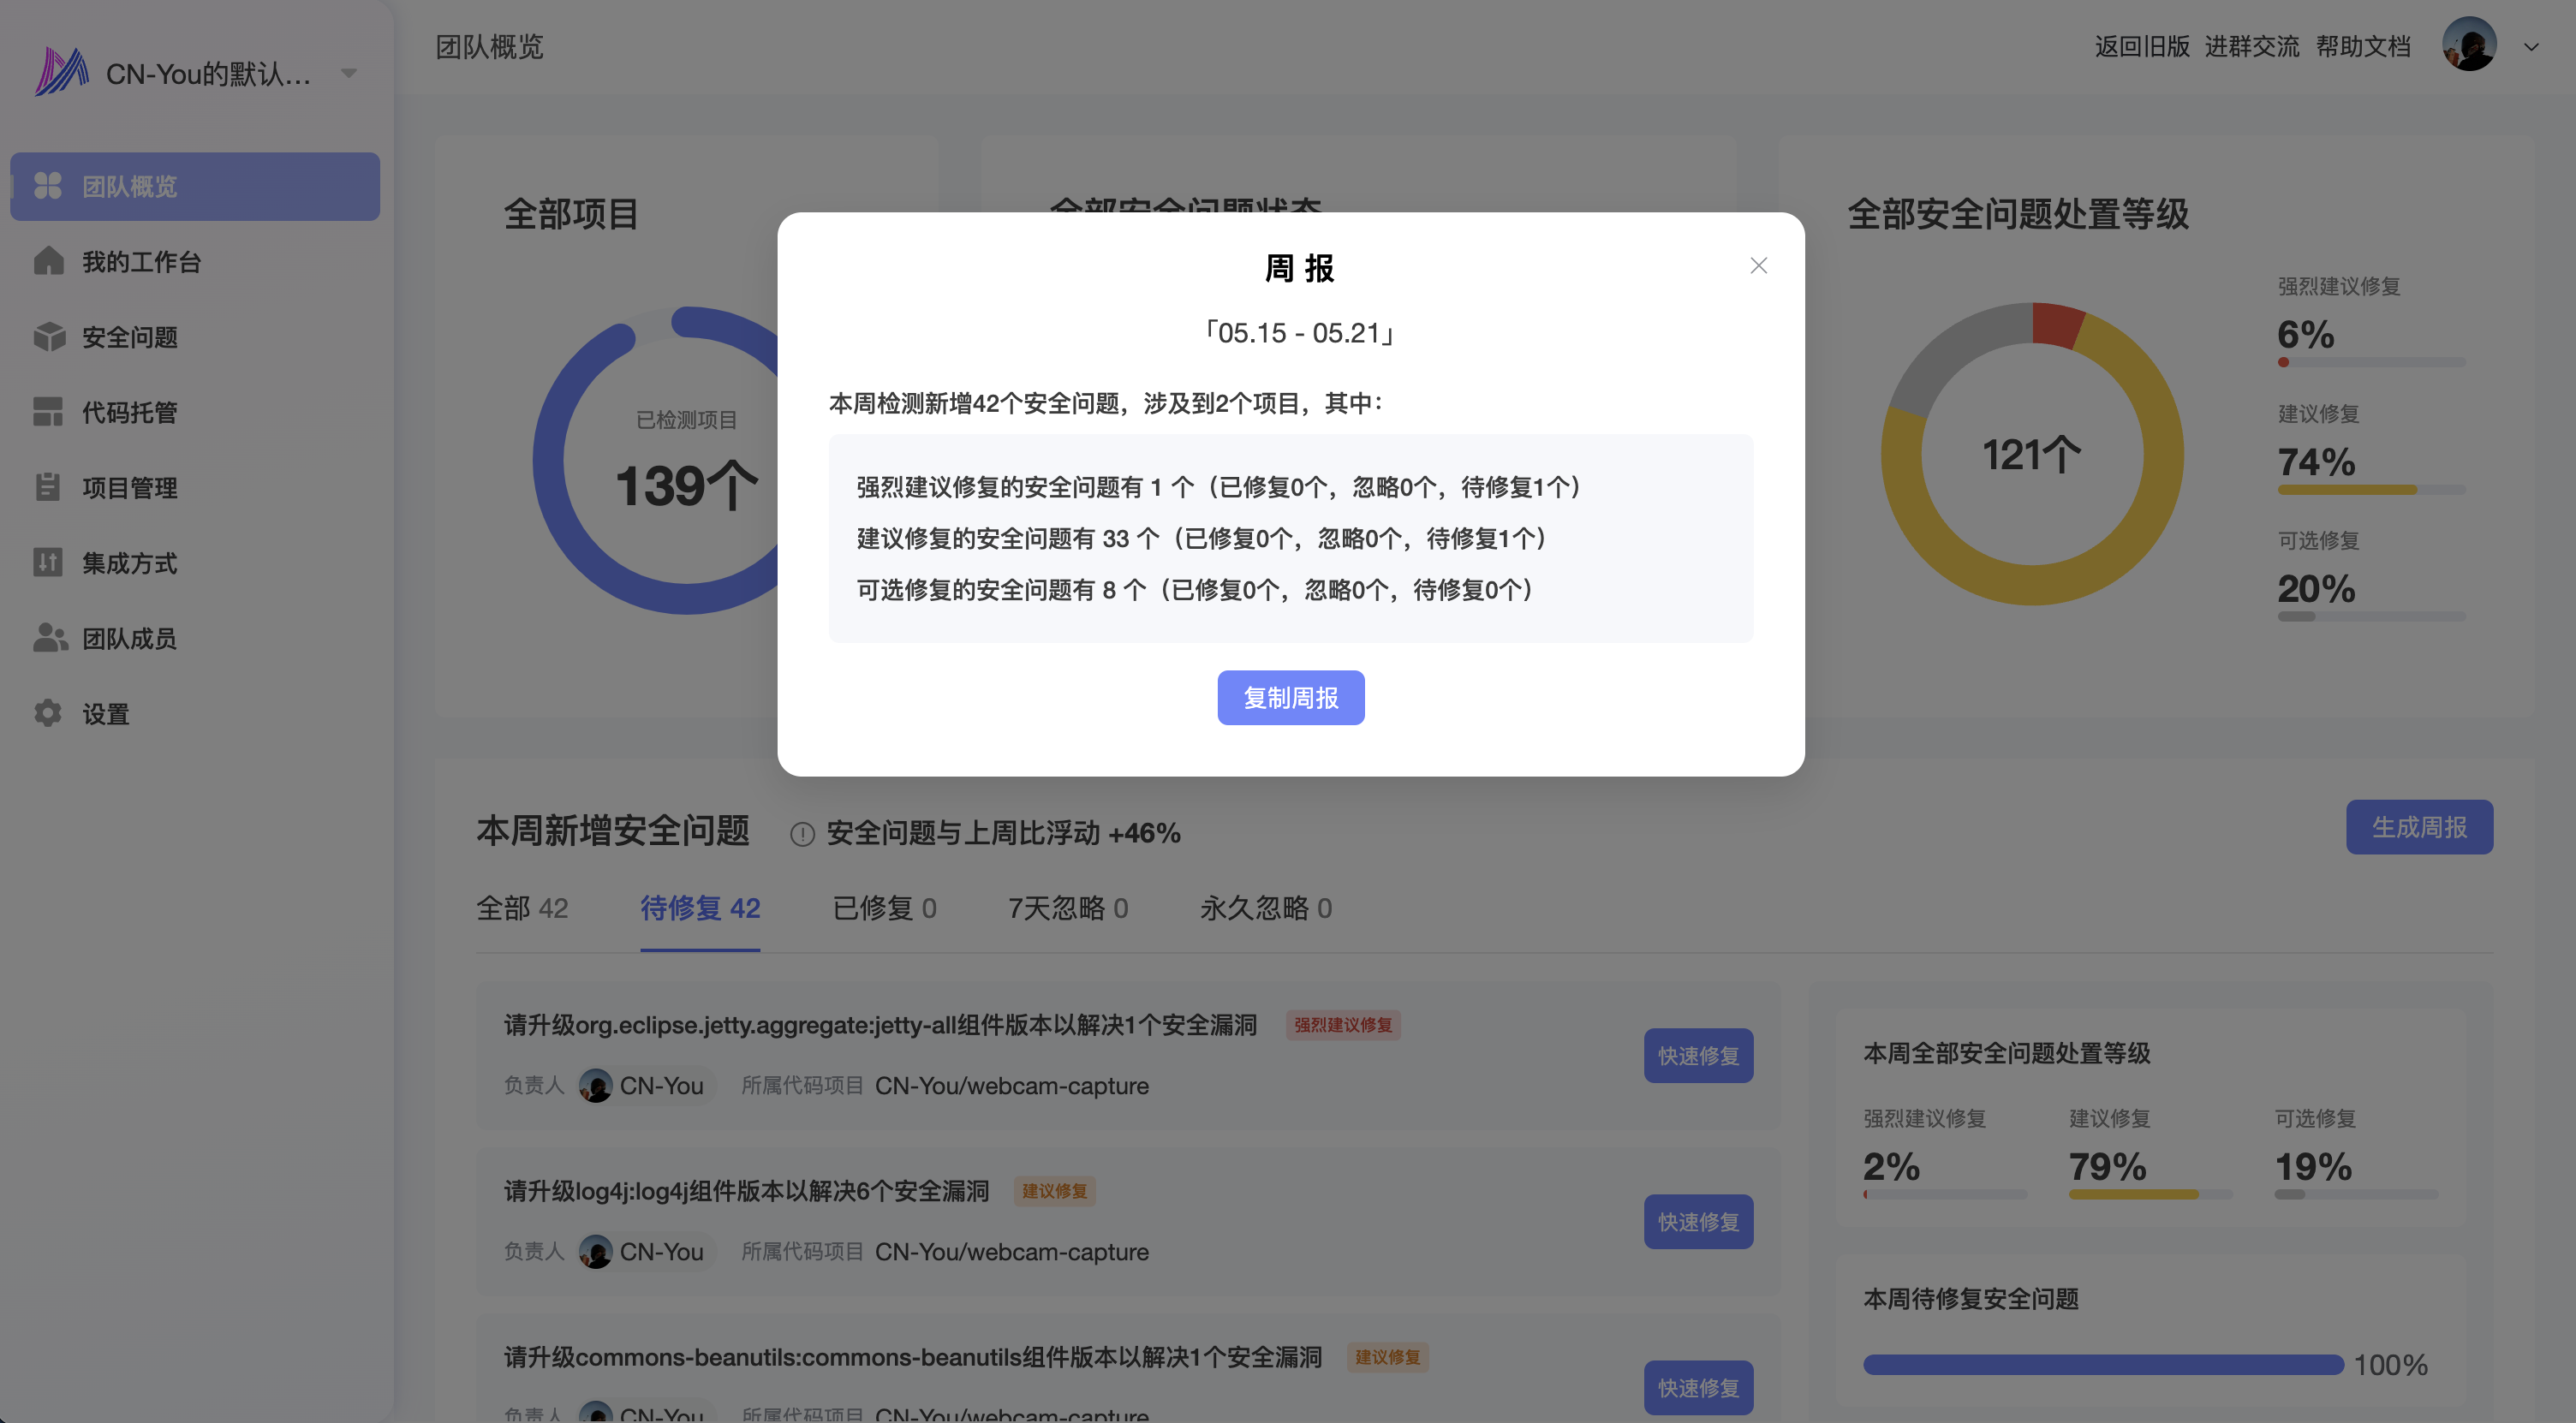Click the 集成方式 integration icon
Screen dimensions: 2576x1423
click(48, 563)
